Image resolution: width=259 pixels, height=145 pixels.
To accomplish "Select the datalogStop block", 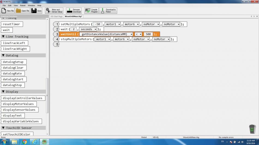I will pos(13,85).
